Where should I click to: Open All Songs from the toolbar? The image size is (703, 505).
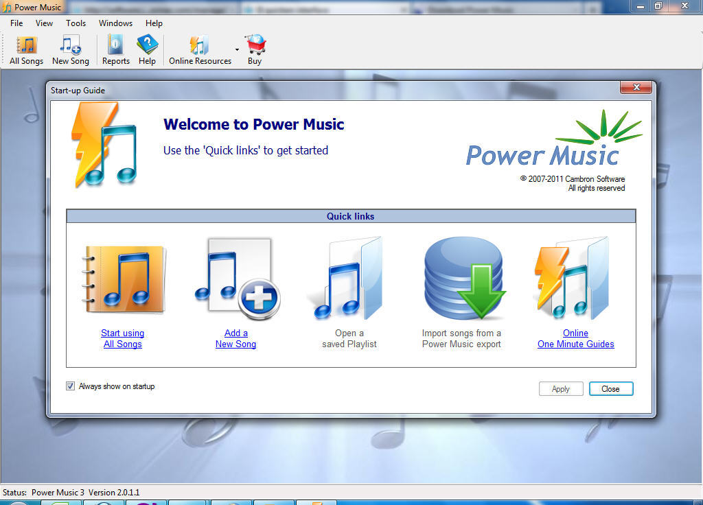click(x=27, y=50)
